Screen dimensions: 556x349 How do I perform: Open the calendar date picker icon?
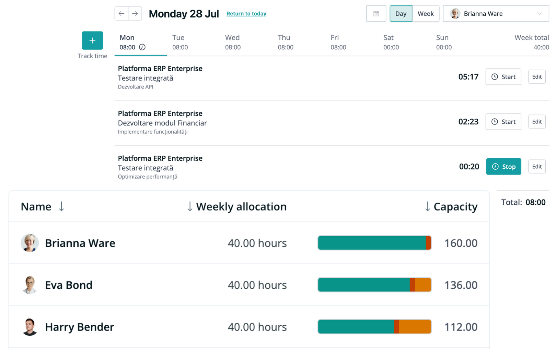click(376, 14)
